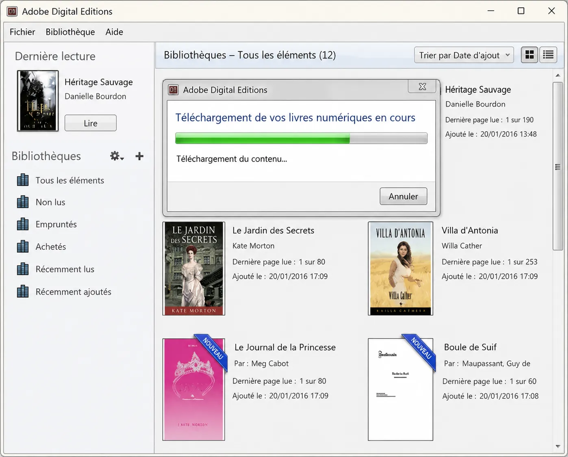Click author text Maupassant, Guy de
The width and height of the screenshot is (568, 457).
pos(496,364)
